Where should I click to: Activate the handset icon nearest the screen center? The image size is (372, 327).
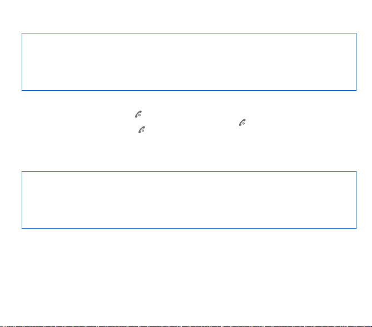(x=142, y=130)
